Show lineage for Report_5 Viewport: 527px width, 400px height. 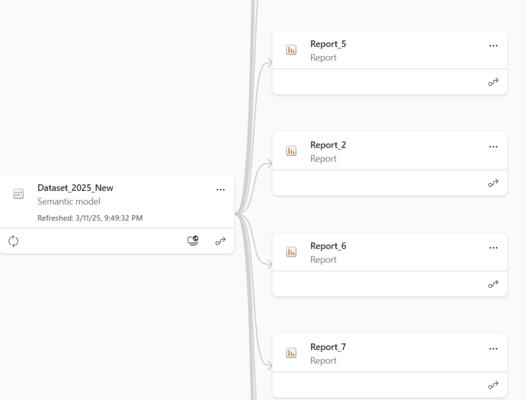tap(494, 82)
